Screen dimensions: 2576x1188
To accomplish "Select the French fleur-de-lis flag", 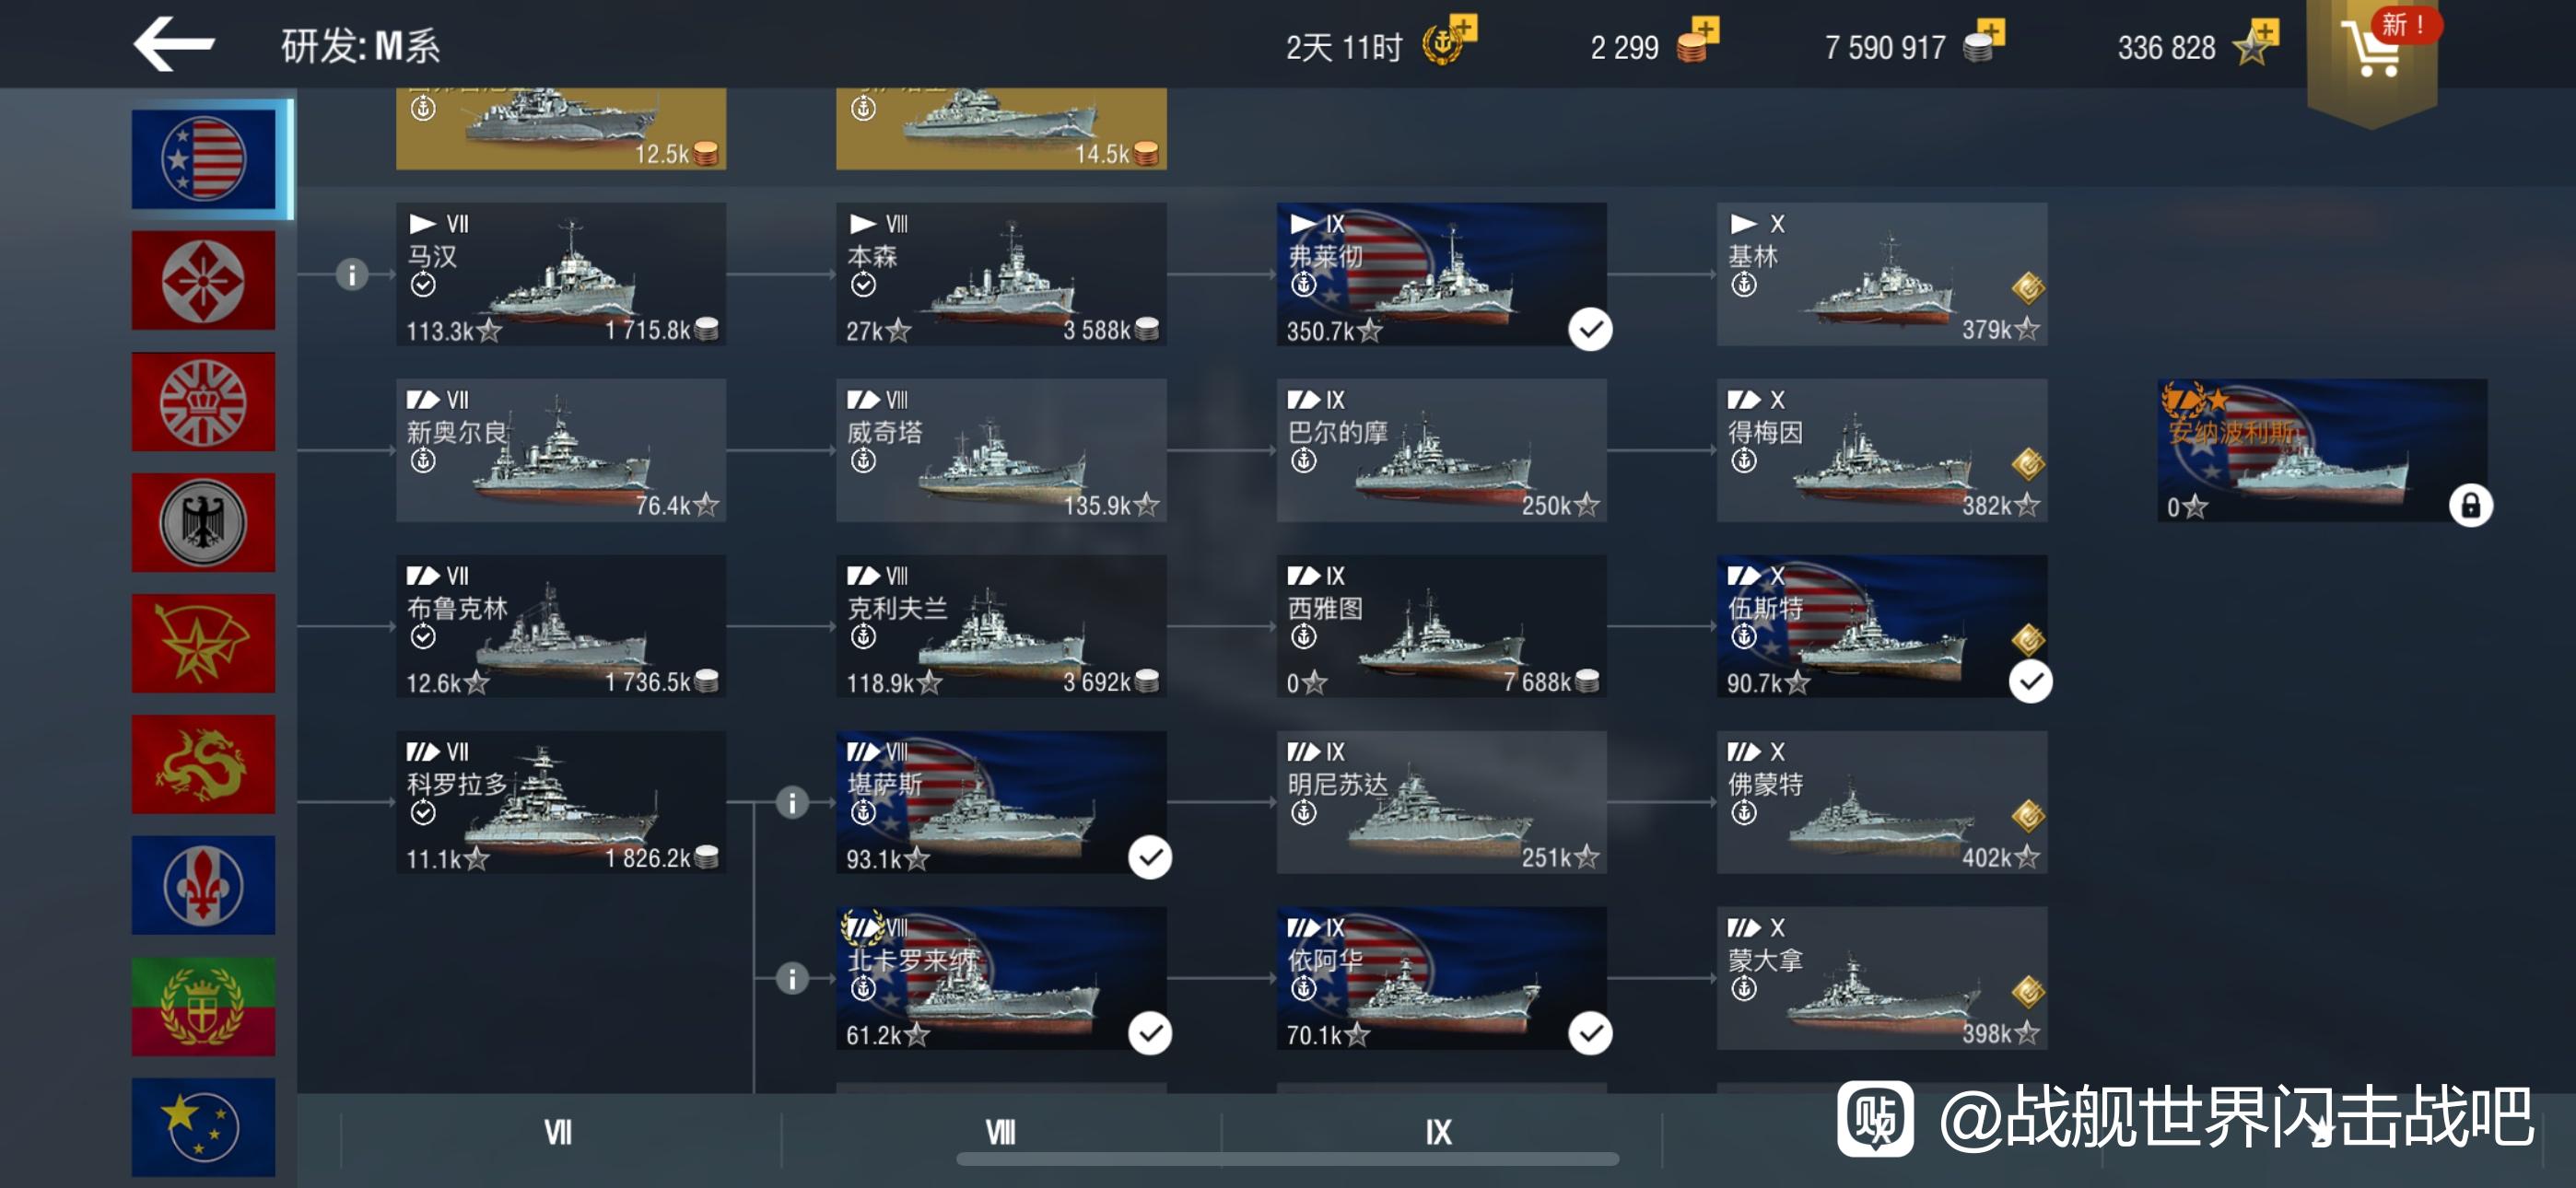I will pos(204,885).
